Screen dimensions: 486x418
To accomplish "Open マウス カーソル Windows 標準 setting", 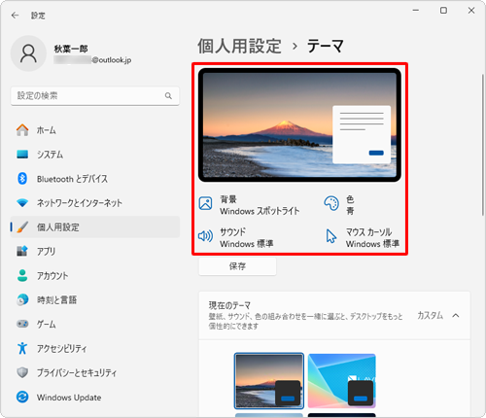I will 363,237.
